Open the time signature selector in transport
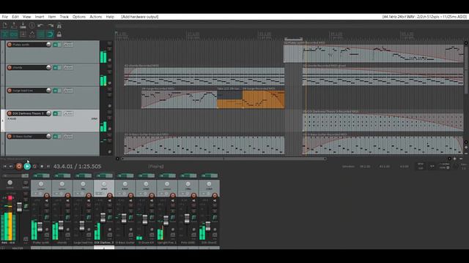 point(432,166)
